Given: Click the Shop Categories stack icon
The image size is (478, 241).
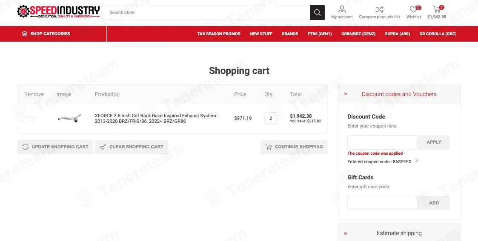Looking at the screenshot, I should click(25, 34).
